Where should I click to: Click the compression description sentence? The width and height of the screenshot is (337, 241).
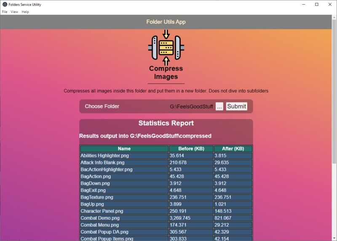166,91
